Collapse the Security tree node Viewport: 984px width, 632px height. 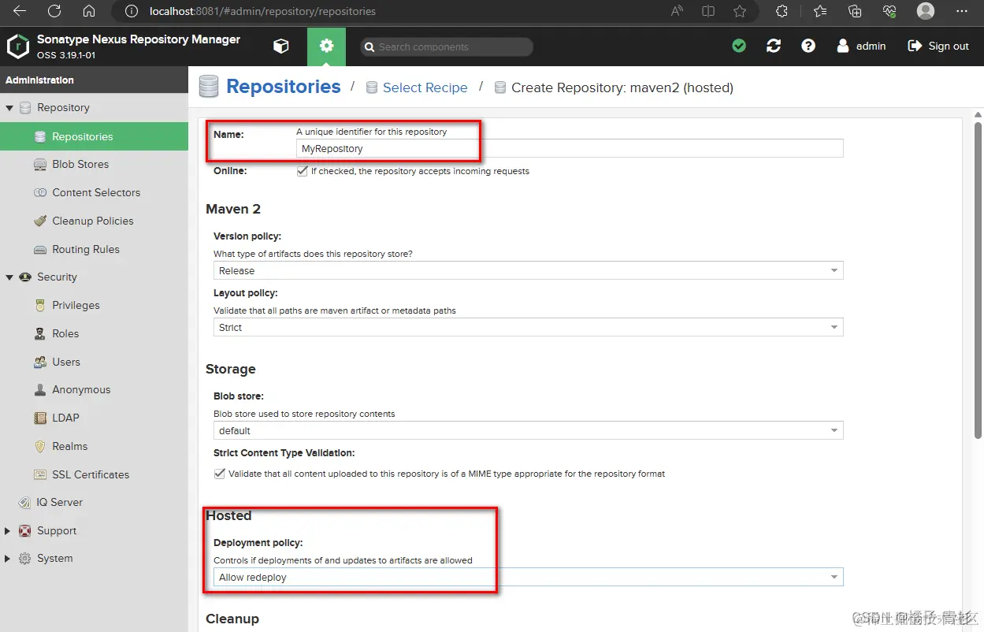(x=9, y=277)
